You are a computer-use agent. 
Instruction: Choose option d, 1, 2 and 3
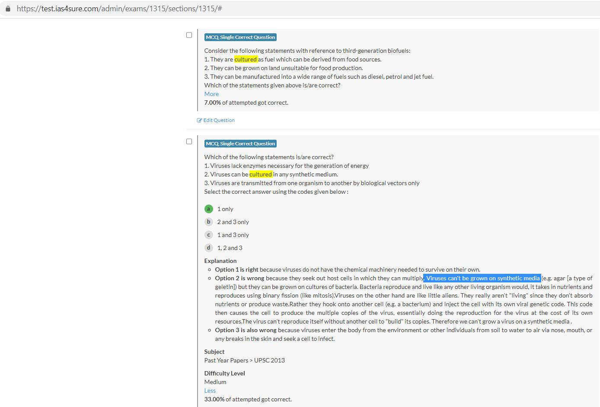[x=209, y=248]
